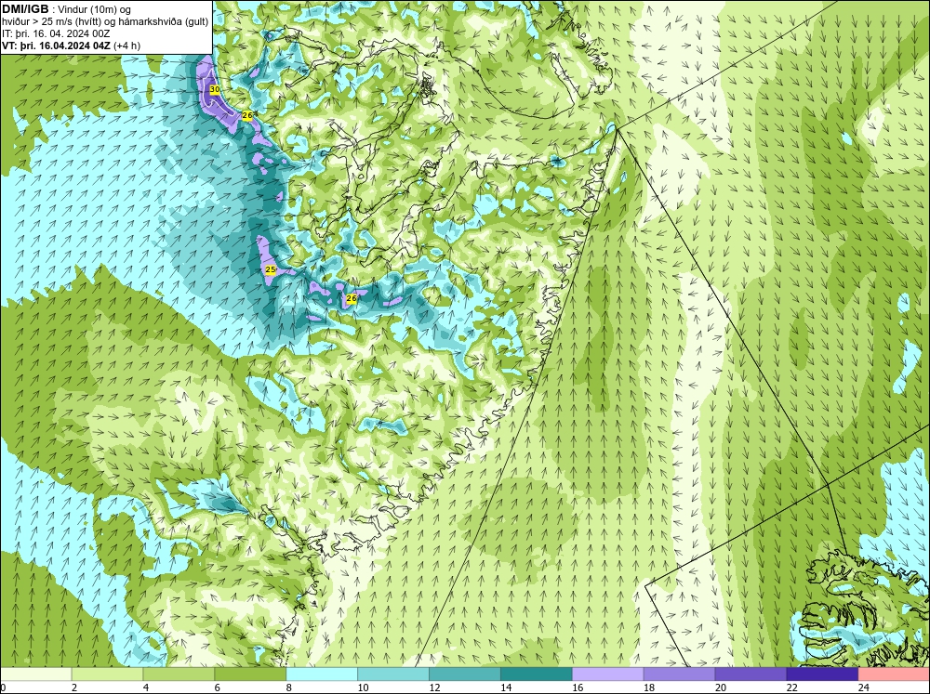Click the legend description line about hviður > 25 m/s
Image resolution: width=930 pixels, height=694 pixels.
coord(105,22)
